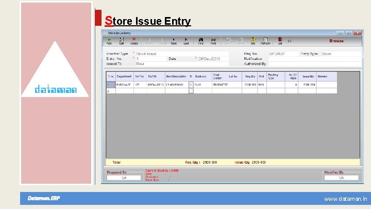This screenshot has height=209, width=371.
Task: Toggle the D checkbox in row 2
Action: click(191, 91)
